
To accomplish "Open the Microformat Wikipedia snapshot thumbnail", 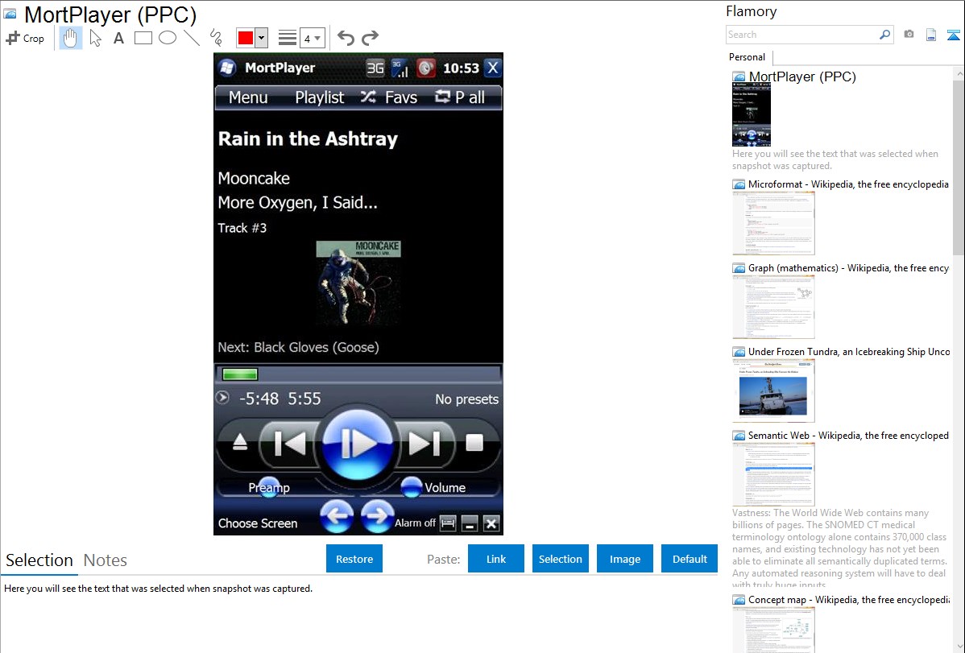I will click(773, 223).
